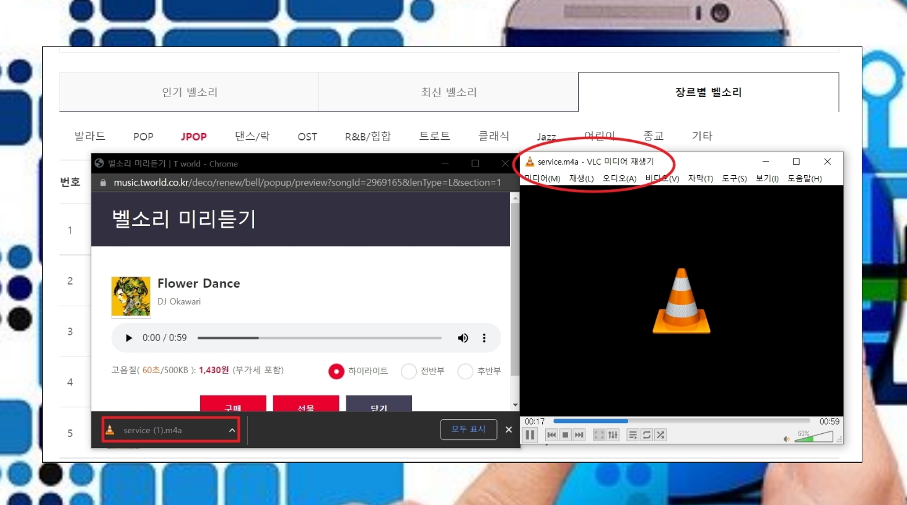Image resolution: width=907 pixels, height=505 pixels.
Task: Show the VLC playlist
Action: pyautogui.click(x=633, y=435)
